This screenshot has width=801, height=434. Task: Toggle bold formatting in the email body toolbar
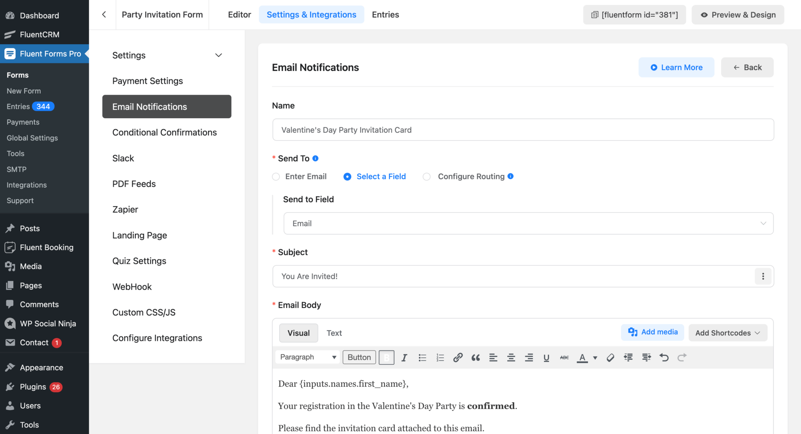386,357
